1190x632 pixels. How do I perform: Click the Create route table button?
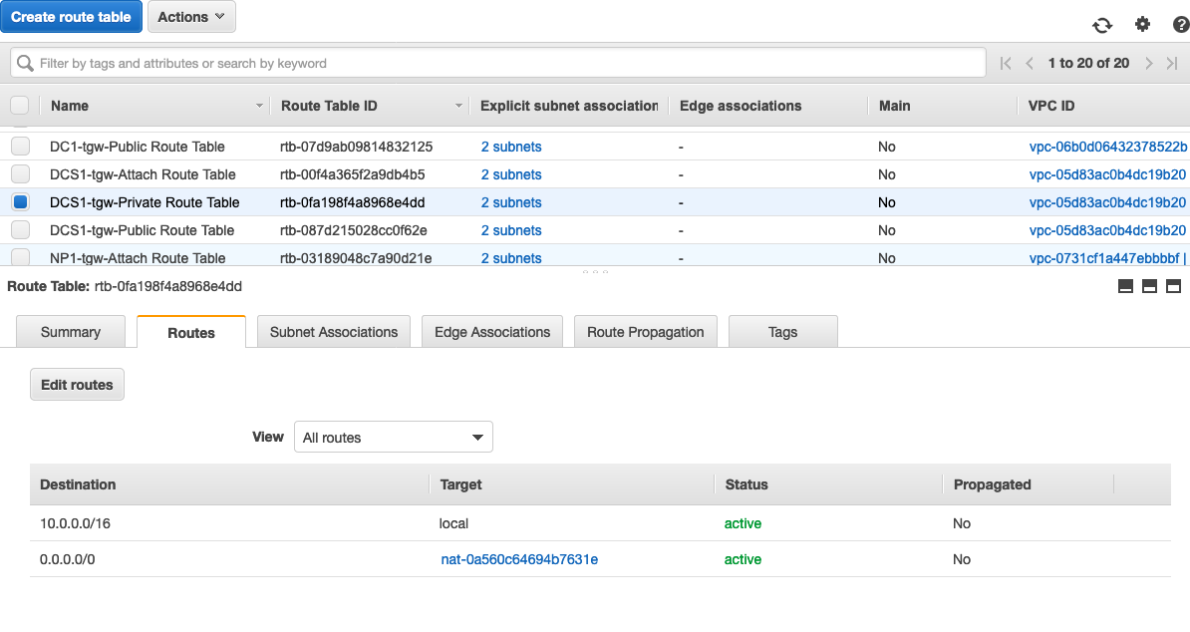(72, 17)
